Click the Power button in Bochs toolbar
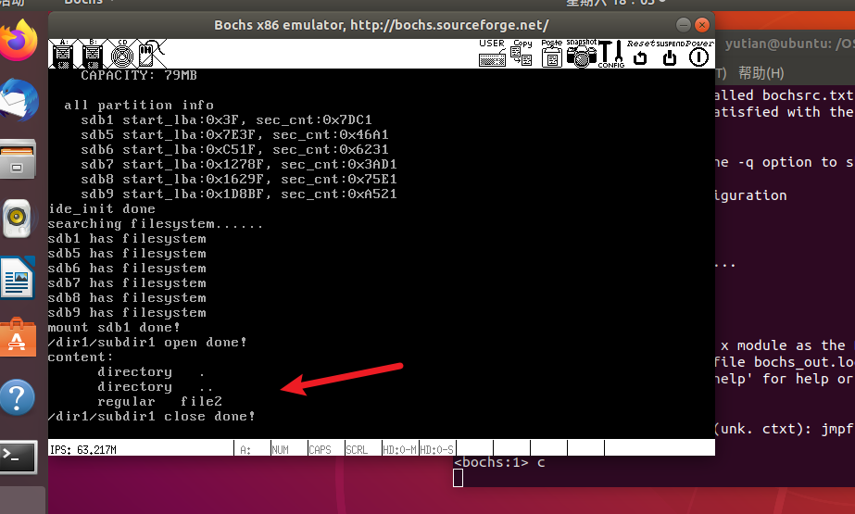The width and height of the screenshot is (855, 514). 698,55
